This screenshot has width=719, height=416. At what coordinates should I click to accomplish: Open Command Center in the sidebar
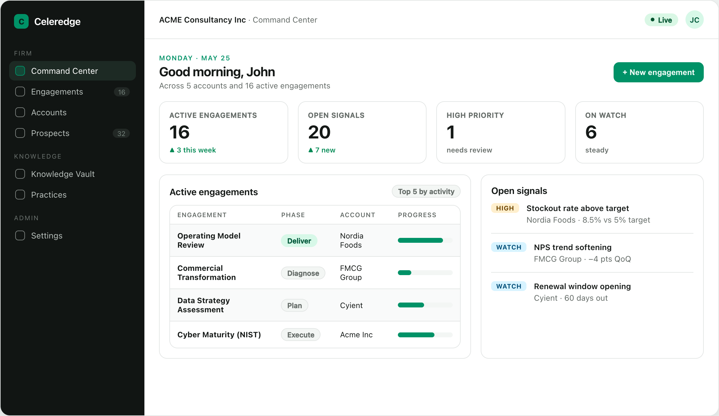click(x=73, y=71)
